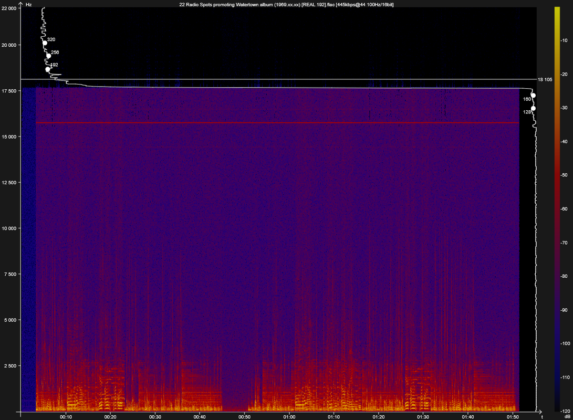Screen dimensions: 573x420
Task: Click the -90 dB scale label
Action: tap(564, 310)
